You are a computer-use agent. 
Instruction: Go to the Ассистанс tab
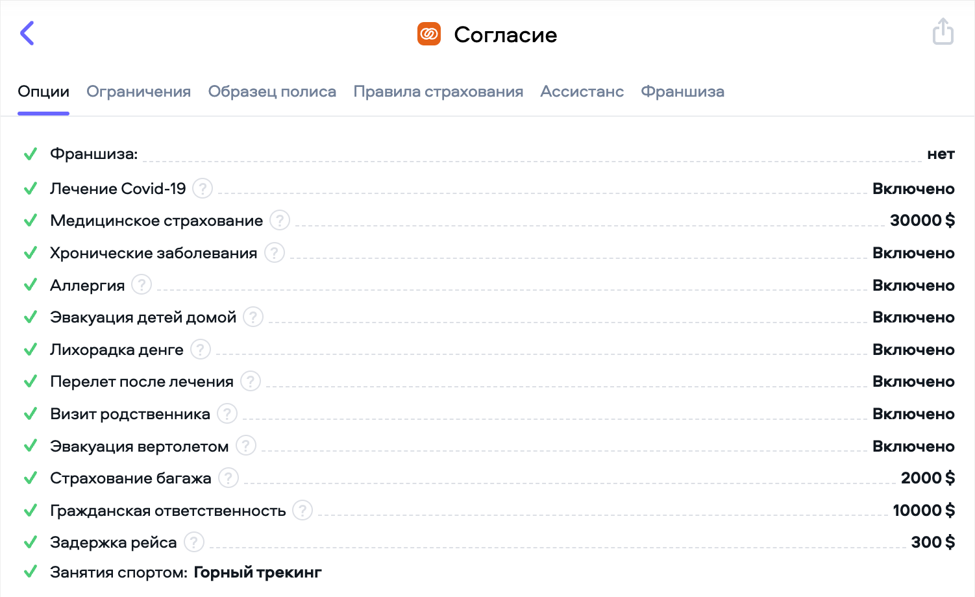(x=582, y=91)
